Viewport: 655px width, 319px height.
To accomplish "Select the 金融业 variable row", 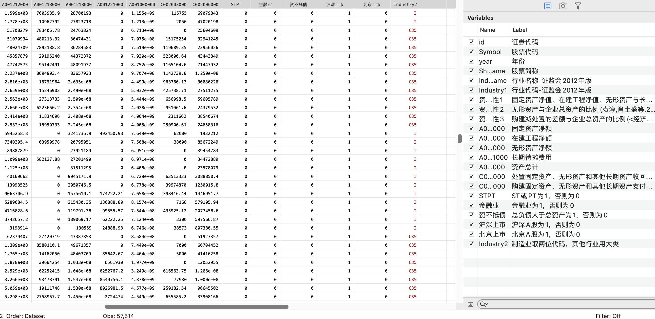I will coord(489,206).
